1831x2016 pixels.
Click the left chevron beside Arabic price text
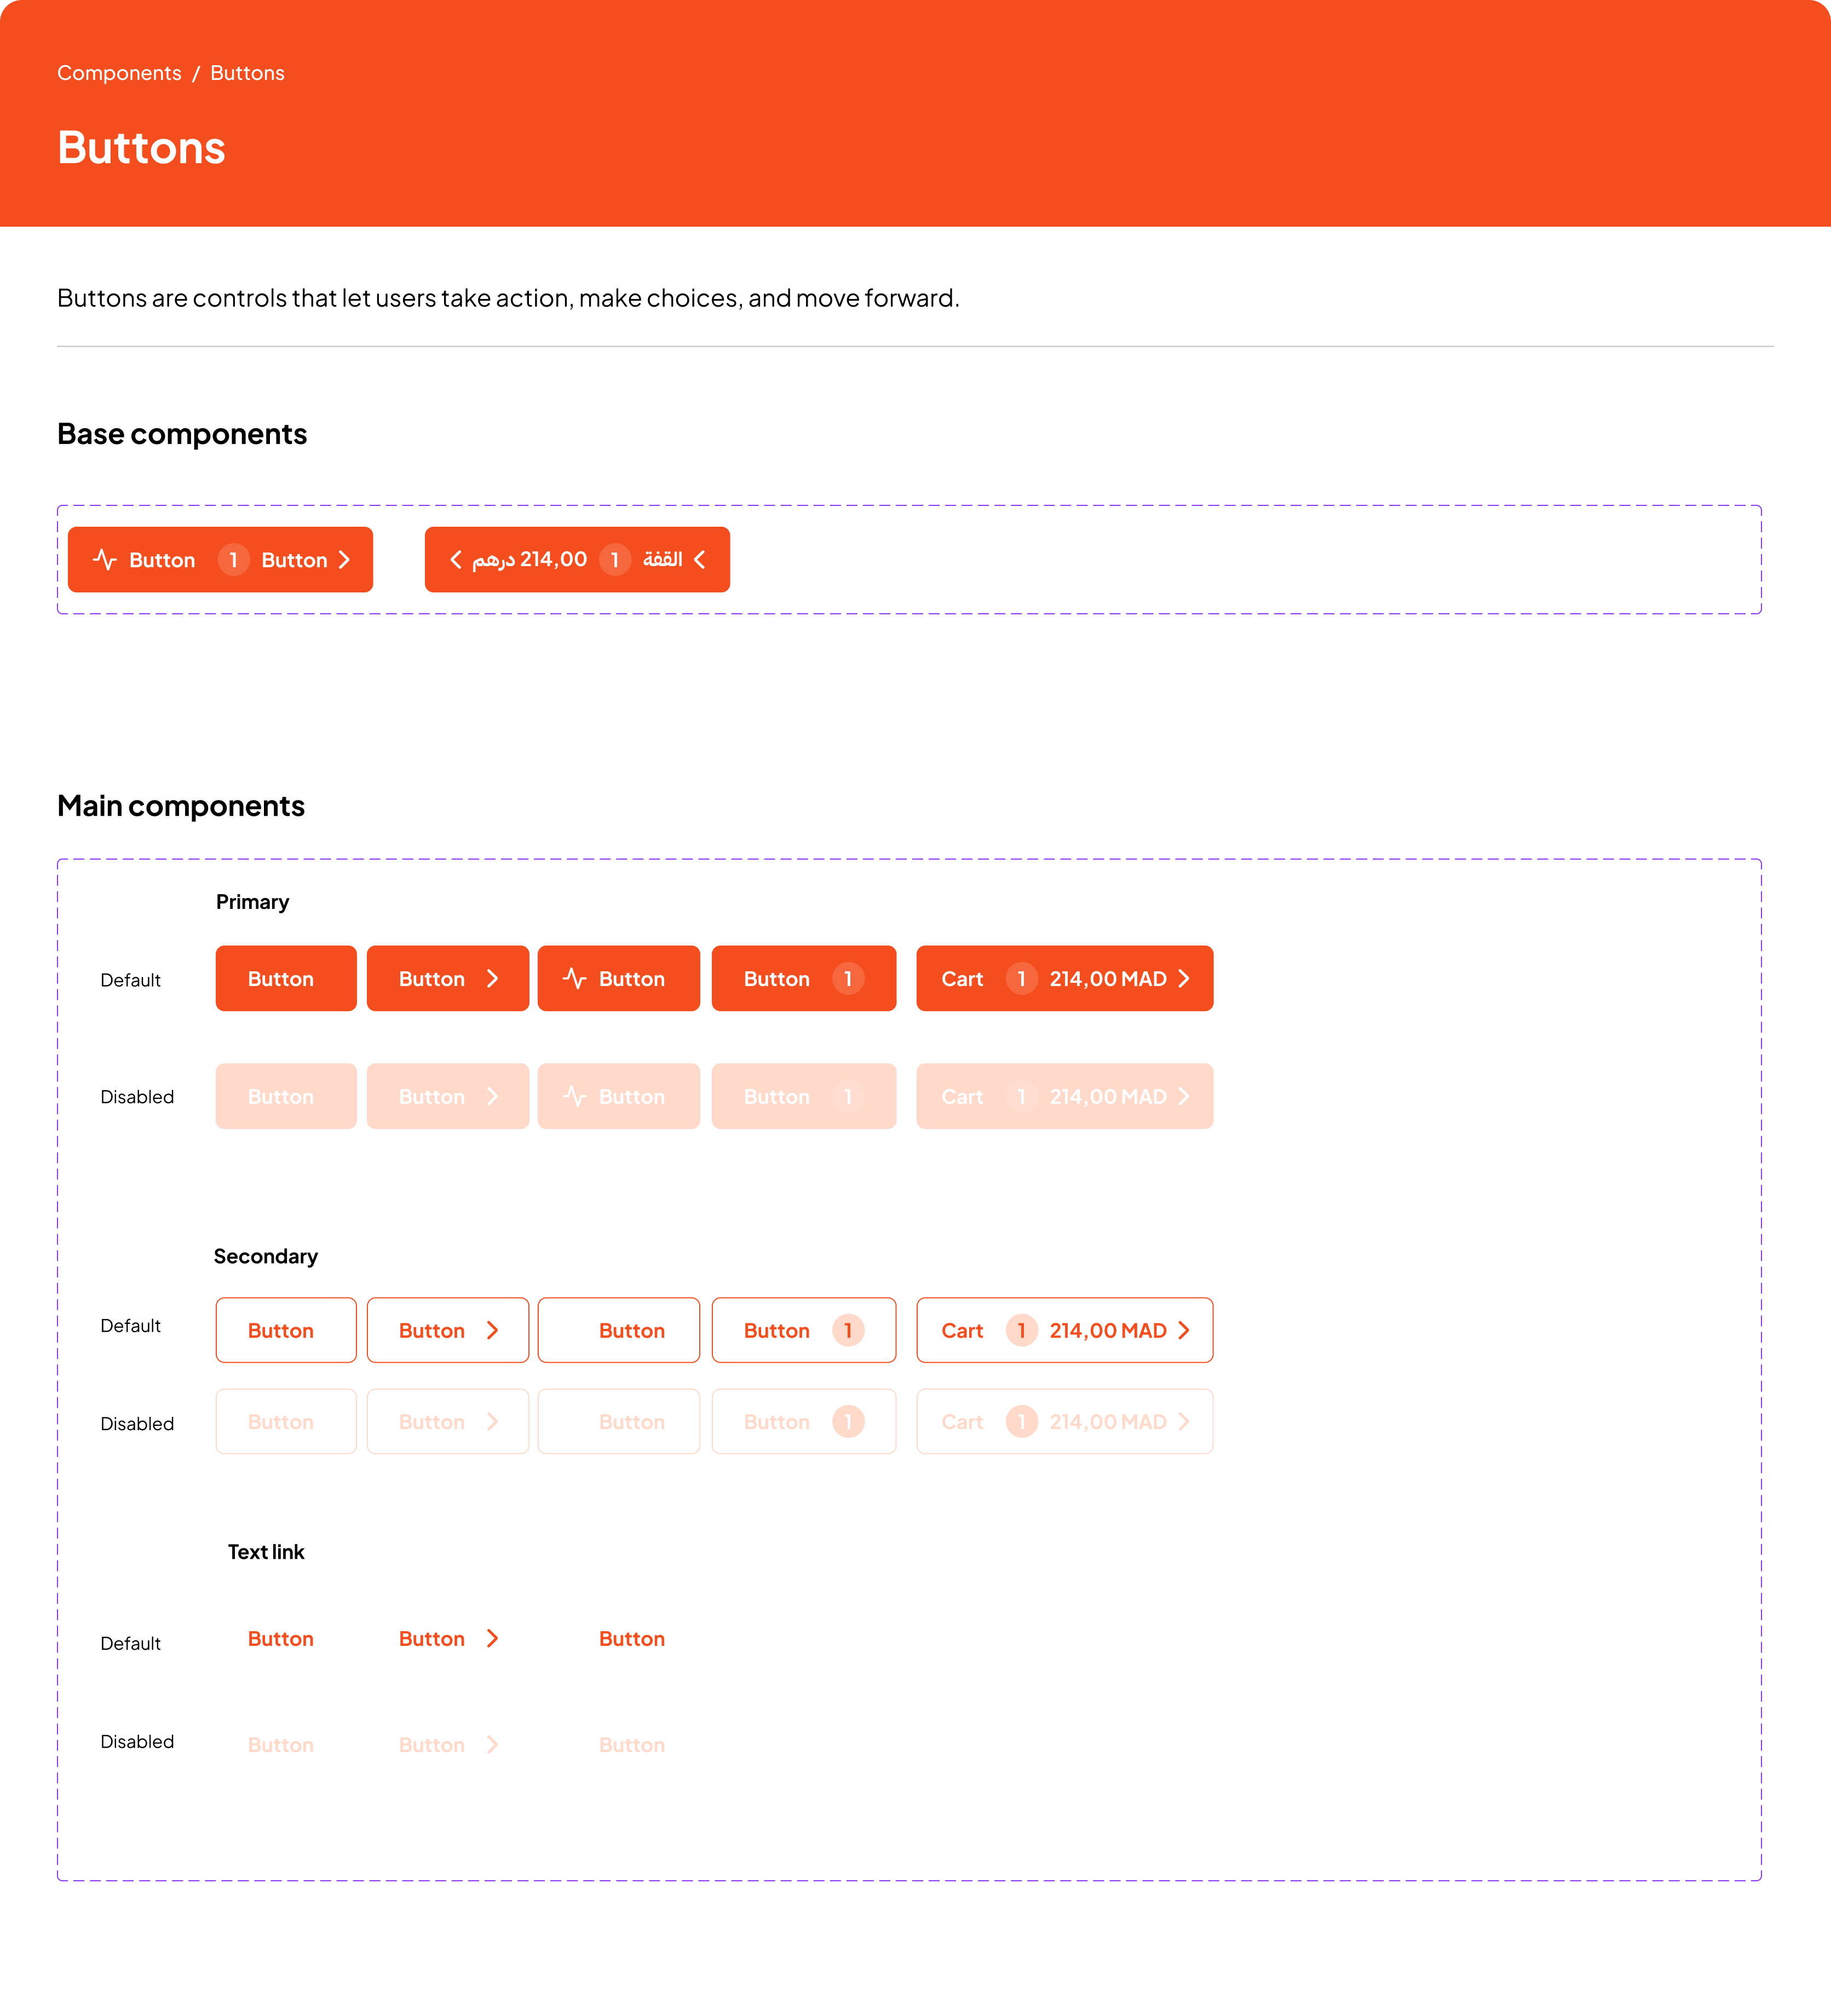[456, 560]
